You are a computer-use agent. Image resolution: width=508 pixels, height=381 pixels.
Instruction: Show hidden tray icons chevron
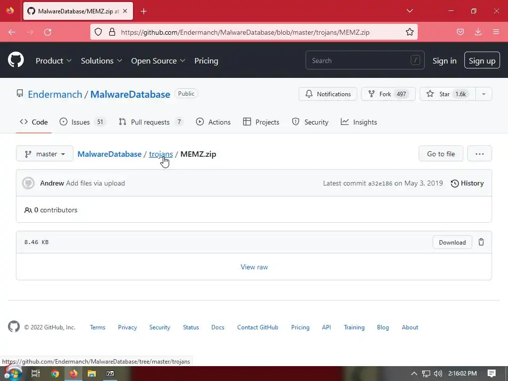[x=414, y=374]
